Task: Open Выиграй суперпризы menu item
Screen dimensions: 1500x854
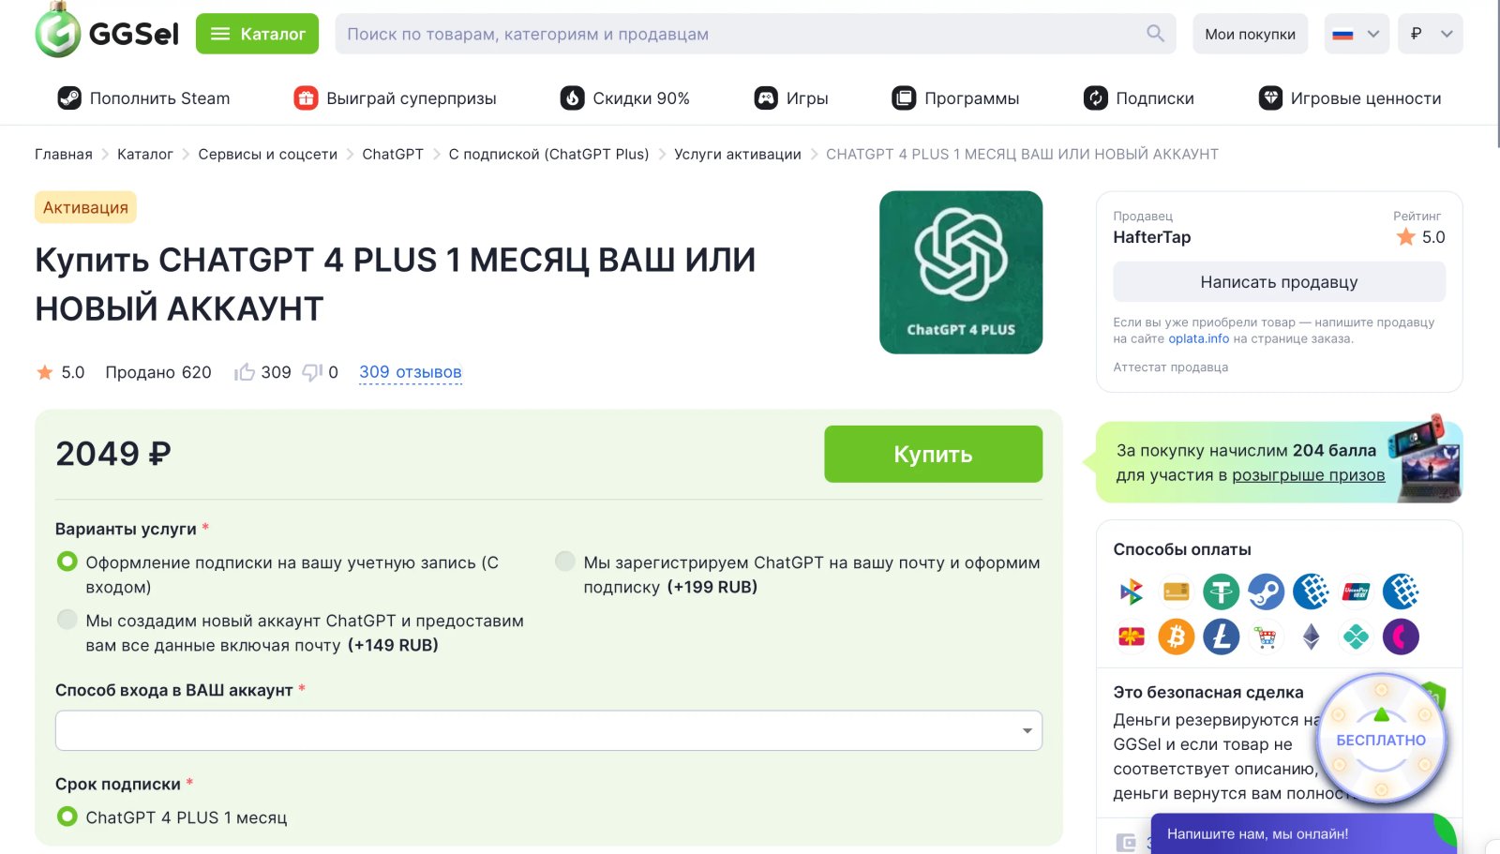Action: [x=395, y=98]
